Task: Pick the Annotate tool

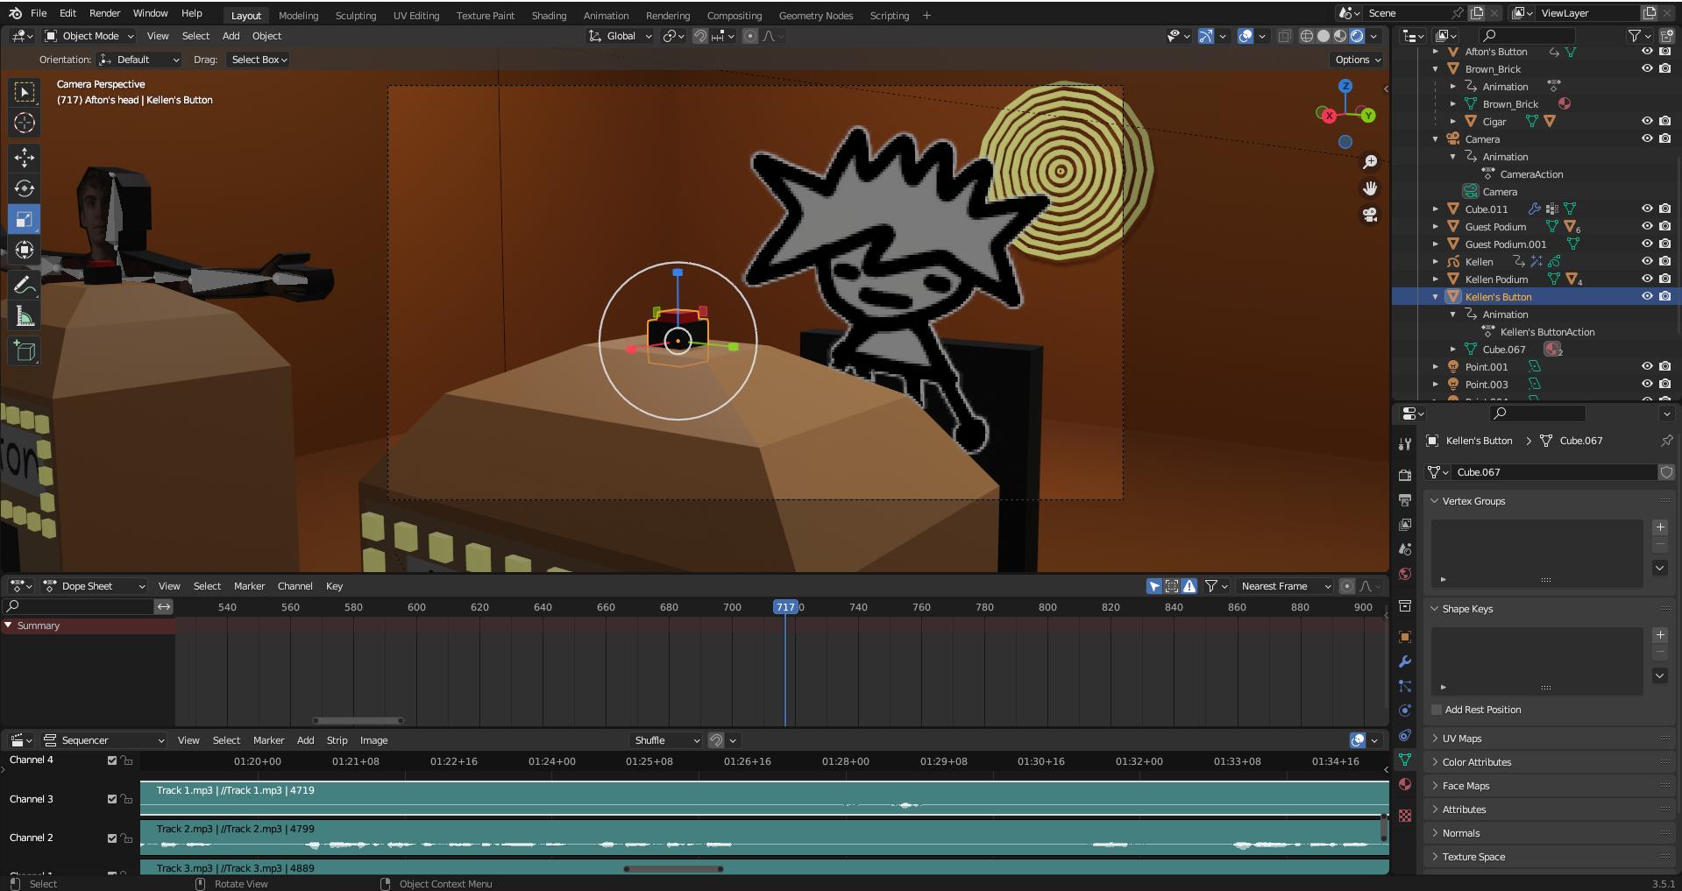Action: click(x=24, y=284)
